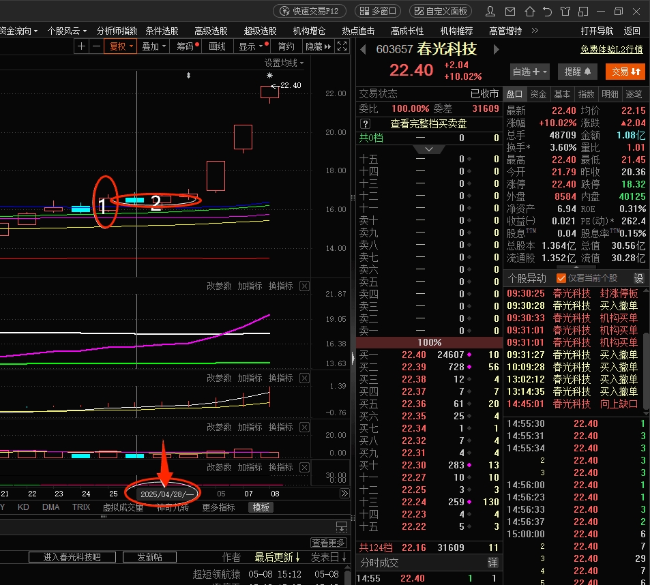Click 免费体验L2行情 link
Screen dimensions: 650x585
pyautogui.click(x=611, y=50)
